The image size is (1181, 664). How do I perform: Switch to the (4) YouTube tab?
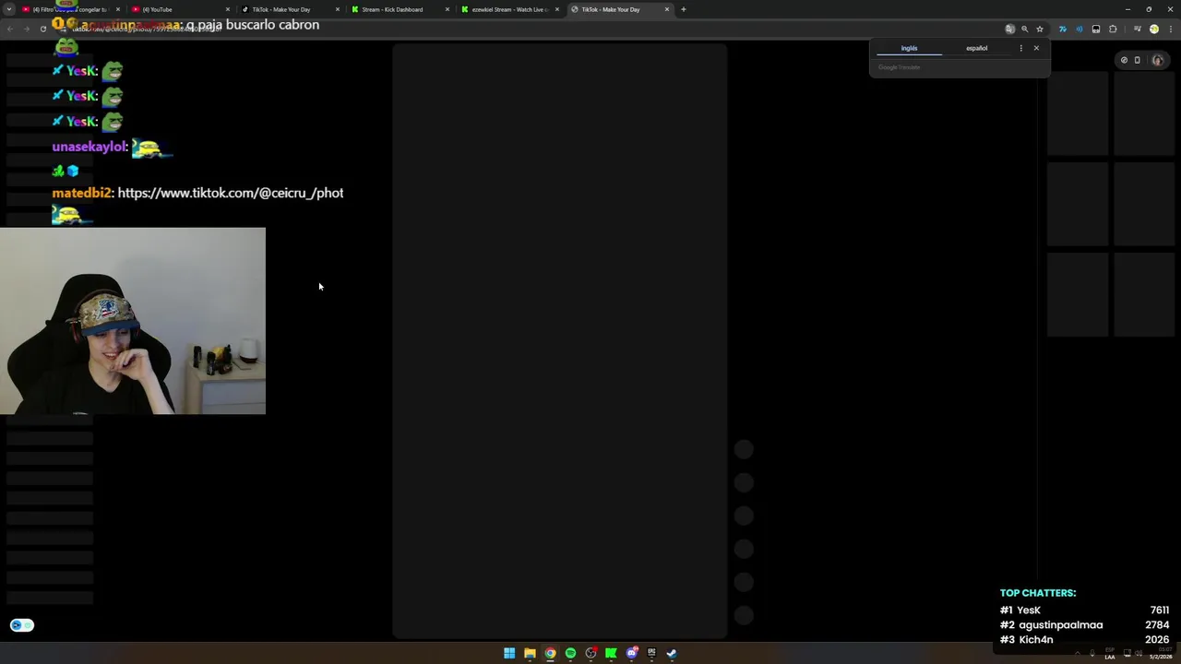click(x=180, y=9)
